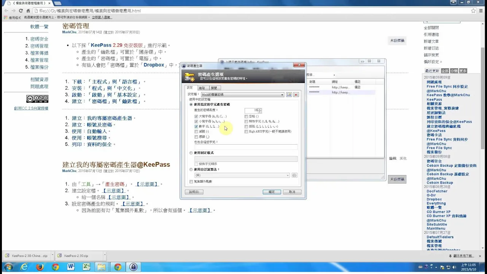Enable the High ANSI字元 checkbox
Viewport: 487px width, 274px height.
(247, 131)
